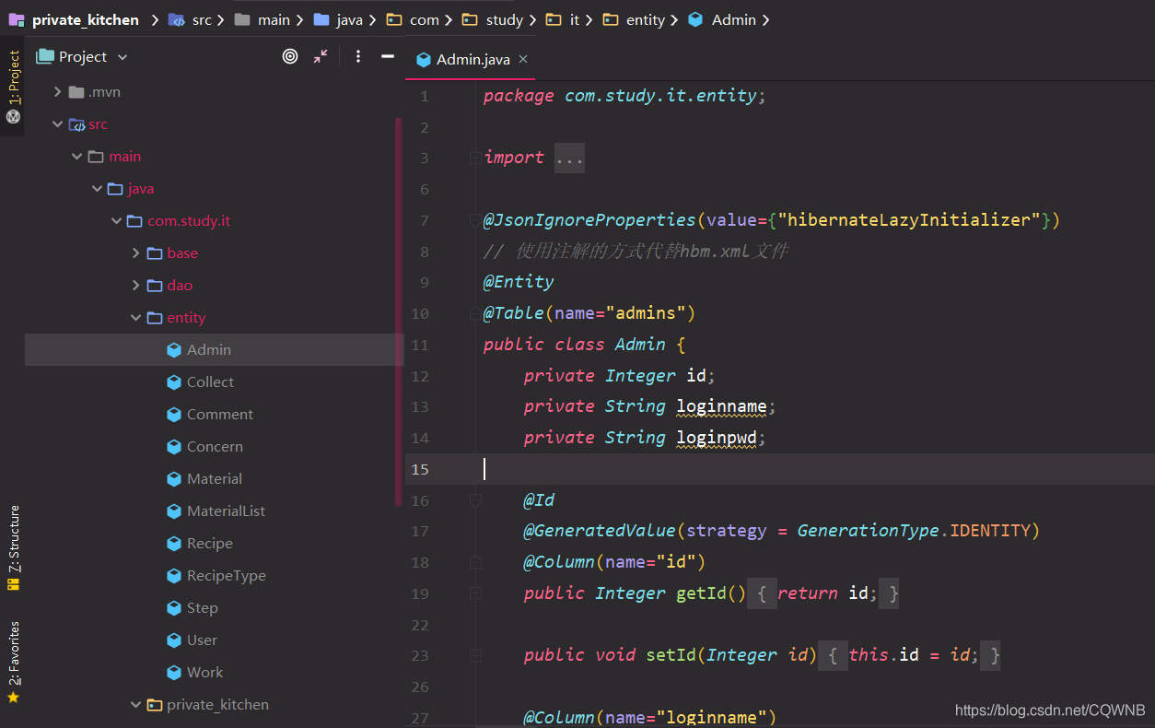Screen dimensions: 1155x728
Task: Collapse the entity package
Action: click(x=135, y=318)
